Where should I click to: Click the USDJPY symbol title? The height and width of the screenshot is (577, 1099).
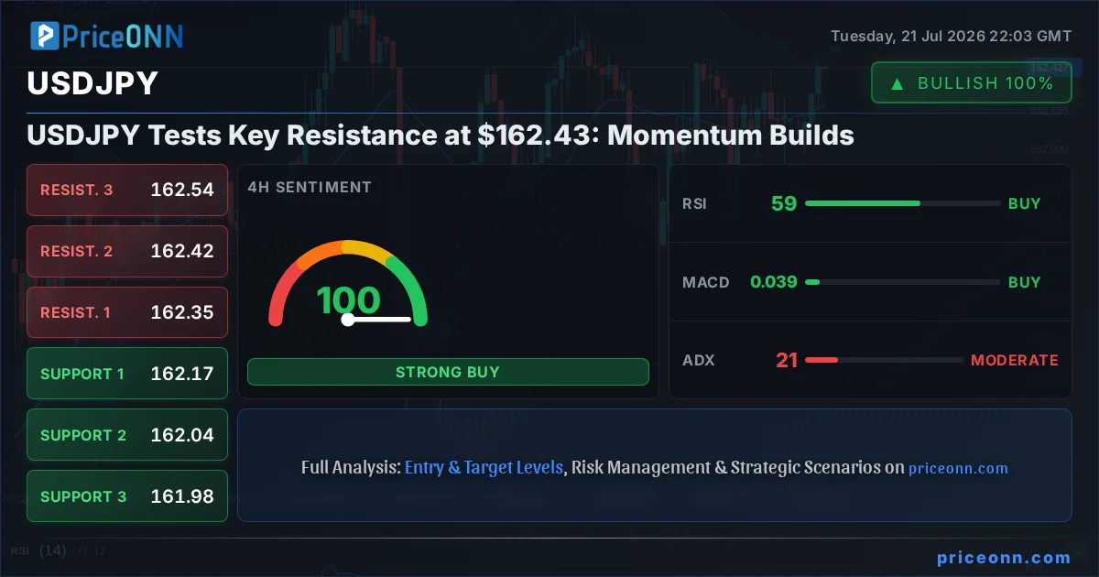click(x=92, y=83)
